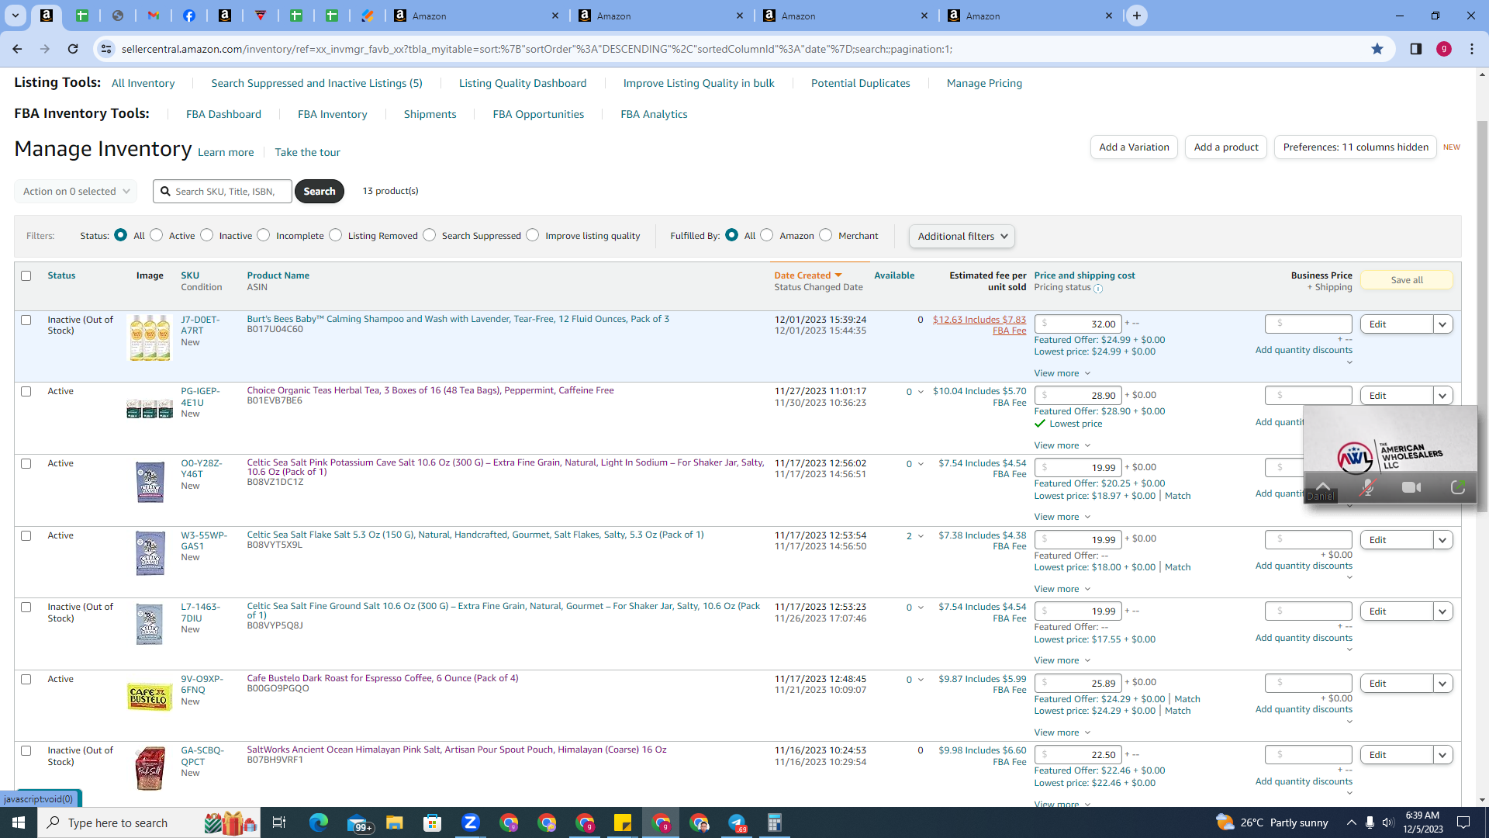Open Preferences: 11 columns hidden
The height and width of the screenshot is (838, 1489).
coord(1356,147)
